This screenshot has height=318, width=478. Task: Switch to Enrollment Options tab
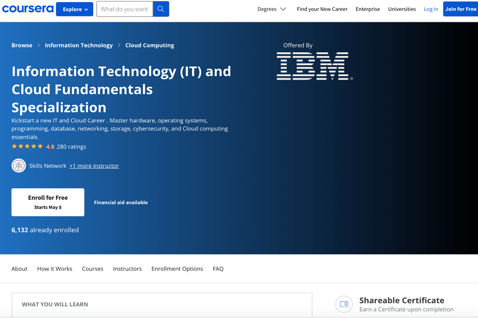[x=177, y=269]
